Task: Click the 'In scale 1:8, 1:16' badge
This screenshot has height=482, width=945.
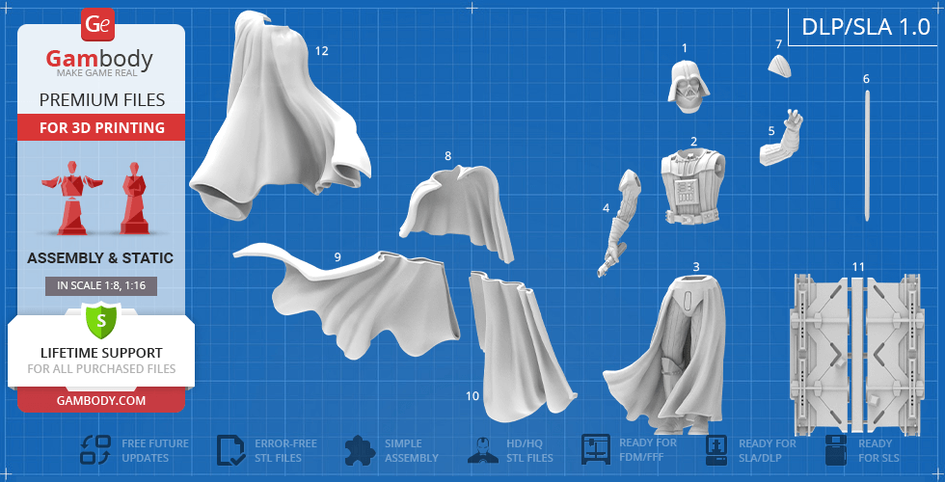Action: (x=100, y=285)
